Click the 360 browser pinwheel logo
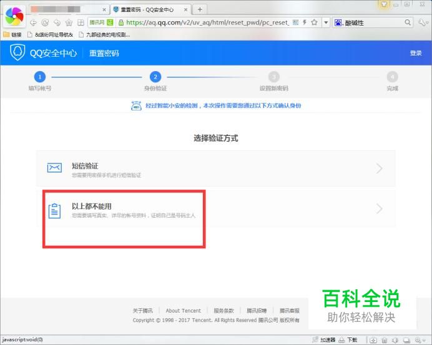The image size is (432, 345). (14, 16)
